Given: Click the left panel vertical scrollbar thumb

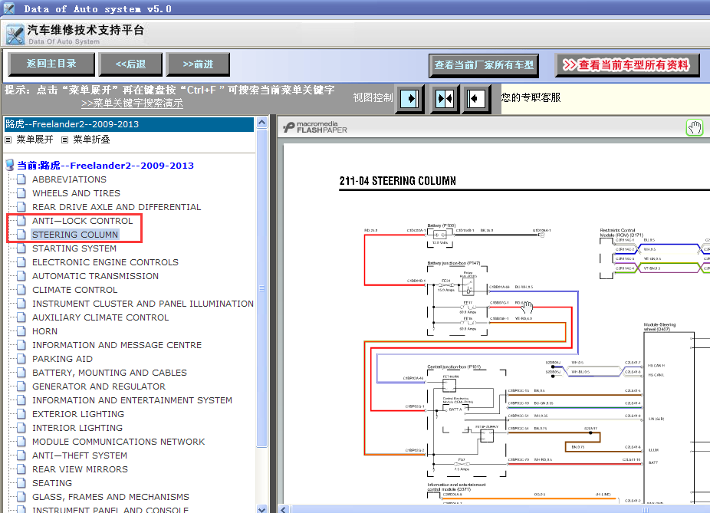Looking at the screenshot, I should pyautogui.click(x=261, y=288).
